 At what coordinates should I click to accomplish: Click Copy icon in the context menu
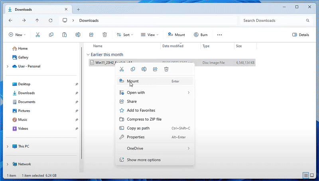point(133,69)
